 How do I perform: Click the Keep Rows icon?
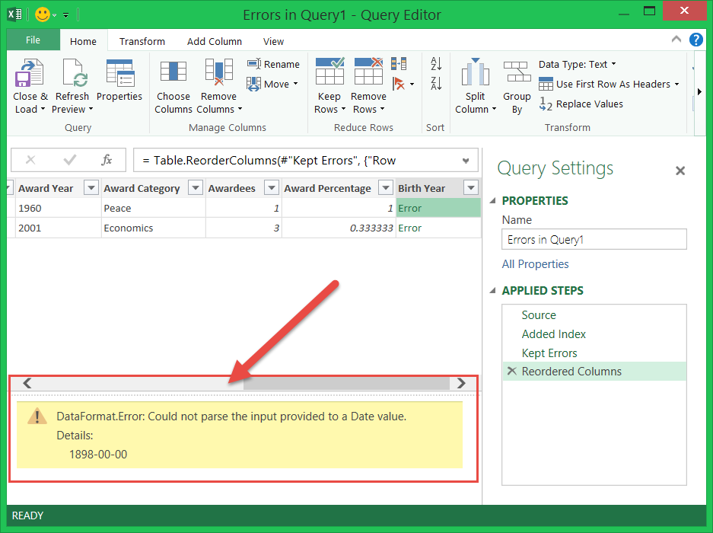point(329,72)
